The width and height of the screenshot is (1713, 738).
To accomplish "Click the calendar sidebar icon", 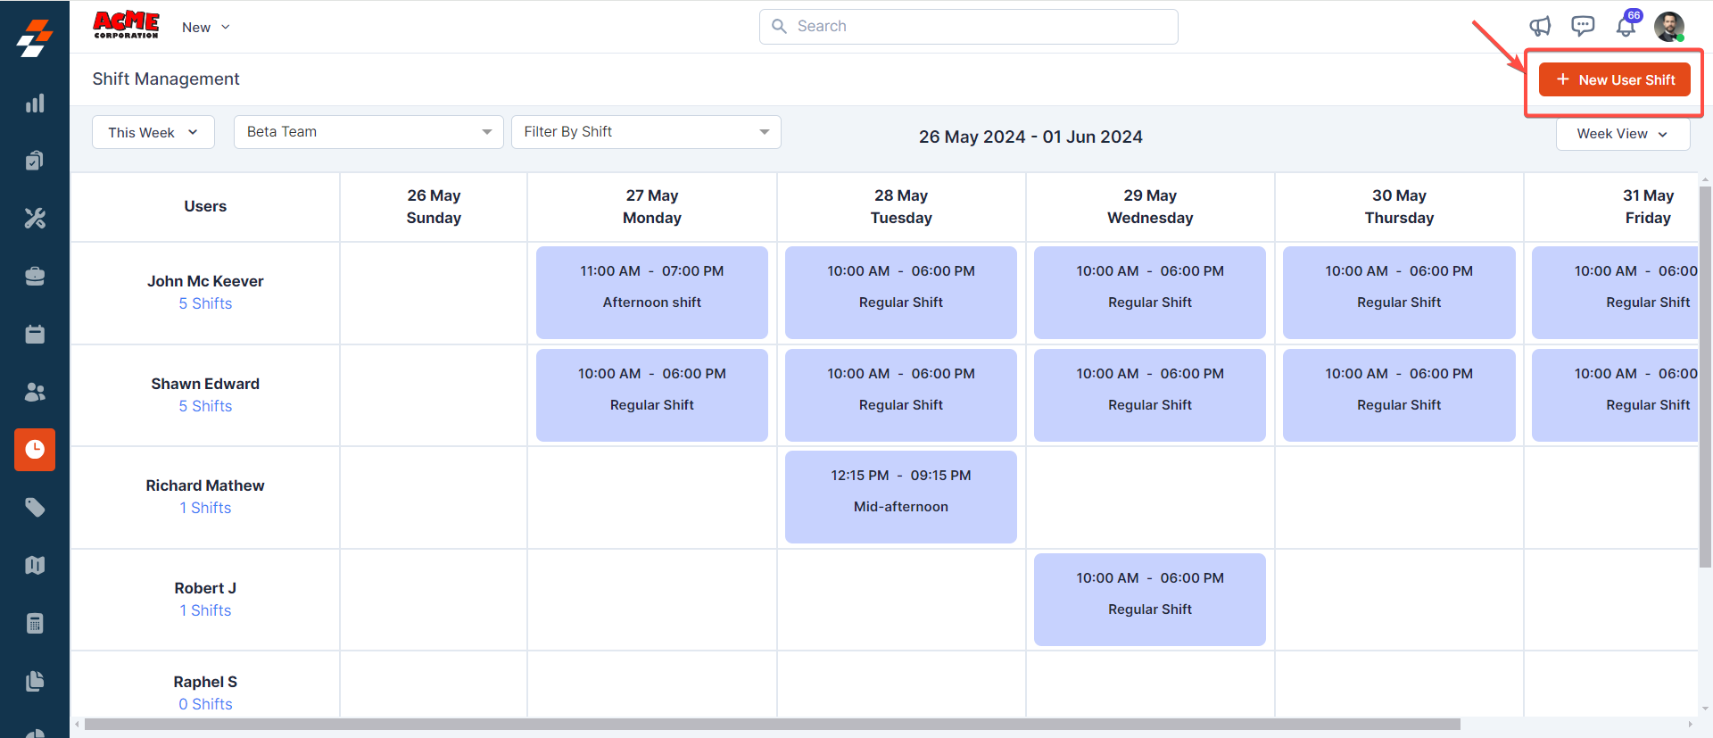I will tap(35, 335).
